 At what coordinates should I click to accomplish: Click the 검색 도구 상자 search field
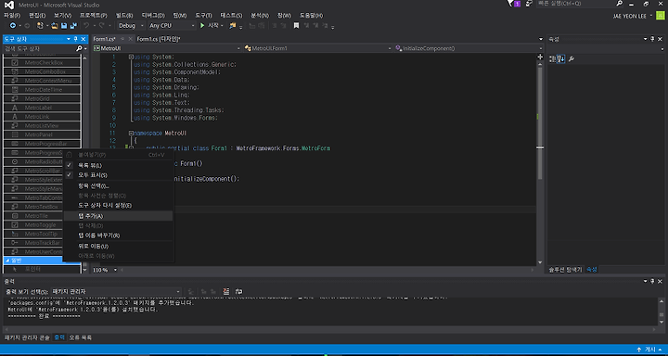pyautogui.click(x=39, y=49)
